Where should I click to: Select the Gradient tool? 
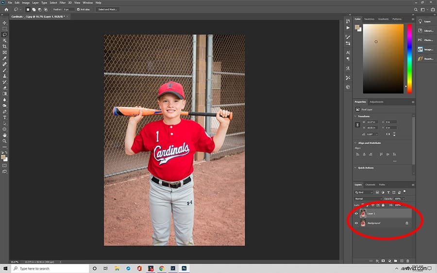(x=4, y=94)
